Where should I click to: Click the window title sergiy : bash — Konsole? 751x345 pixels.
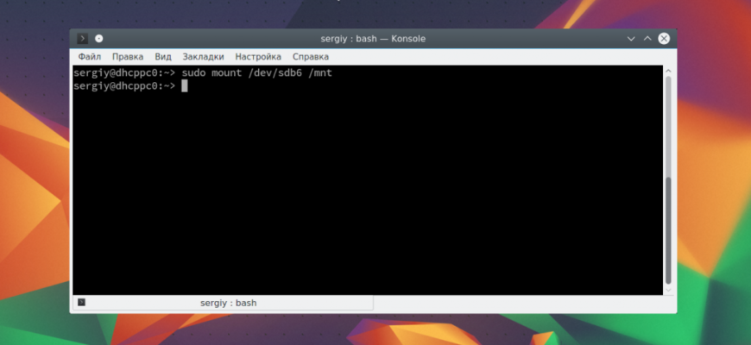pyautogui.click(x=373, y=39)
